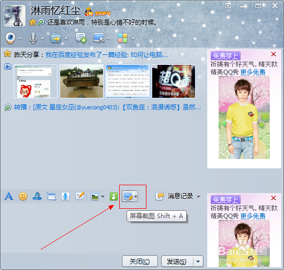Open the 超Q面 noodle cup photo thumbnail
The height and width of the screenshot is (270, 284).
point(174,81)
